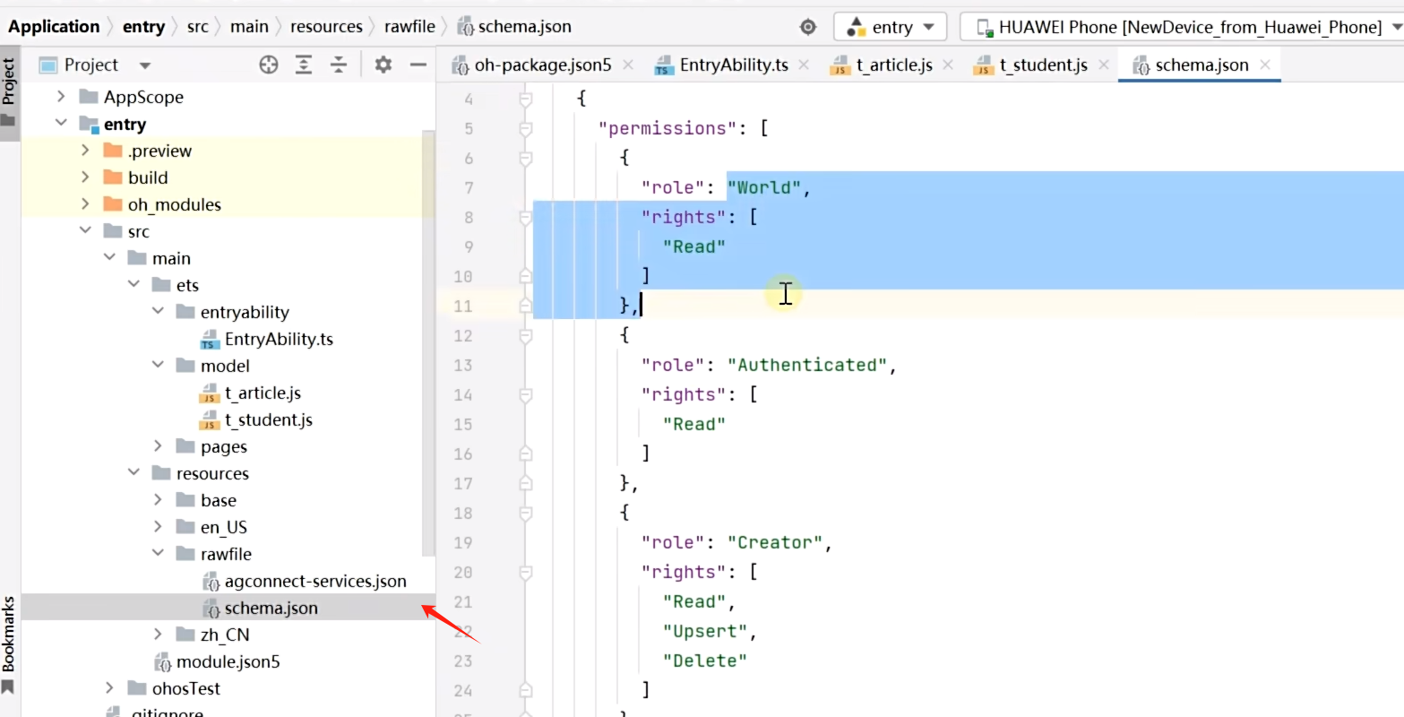Click resources in breadcrumb path

(x=326, y=27)
